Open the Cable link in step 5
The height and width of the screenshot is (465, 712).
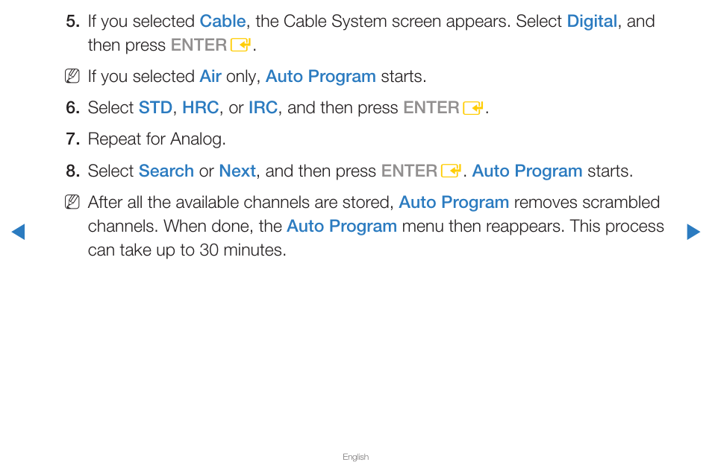pyautogui.click(x=222, y=22)
